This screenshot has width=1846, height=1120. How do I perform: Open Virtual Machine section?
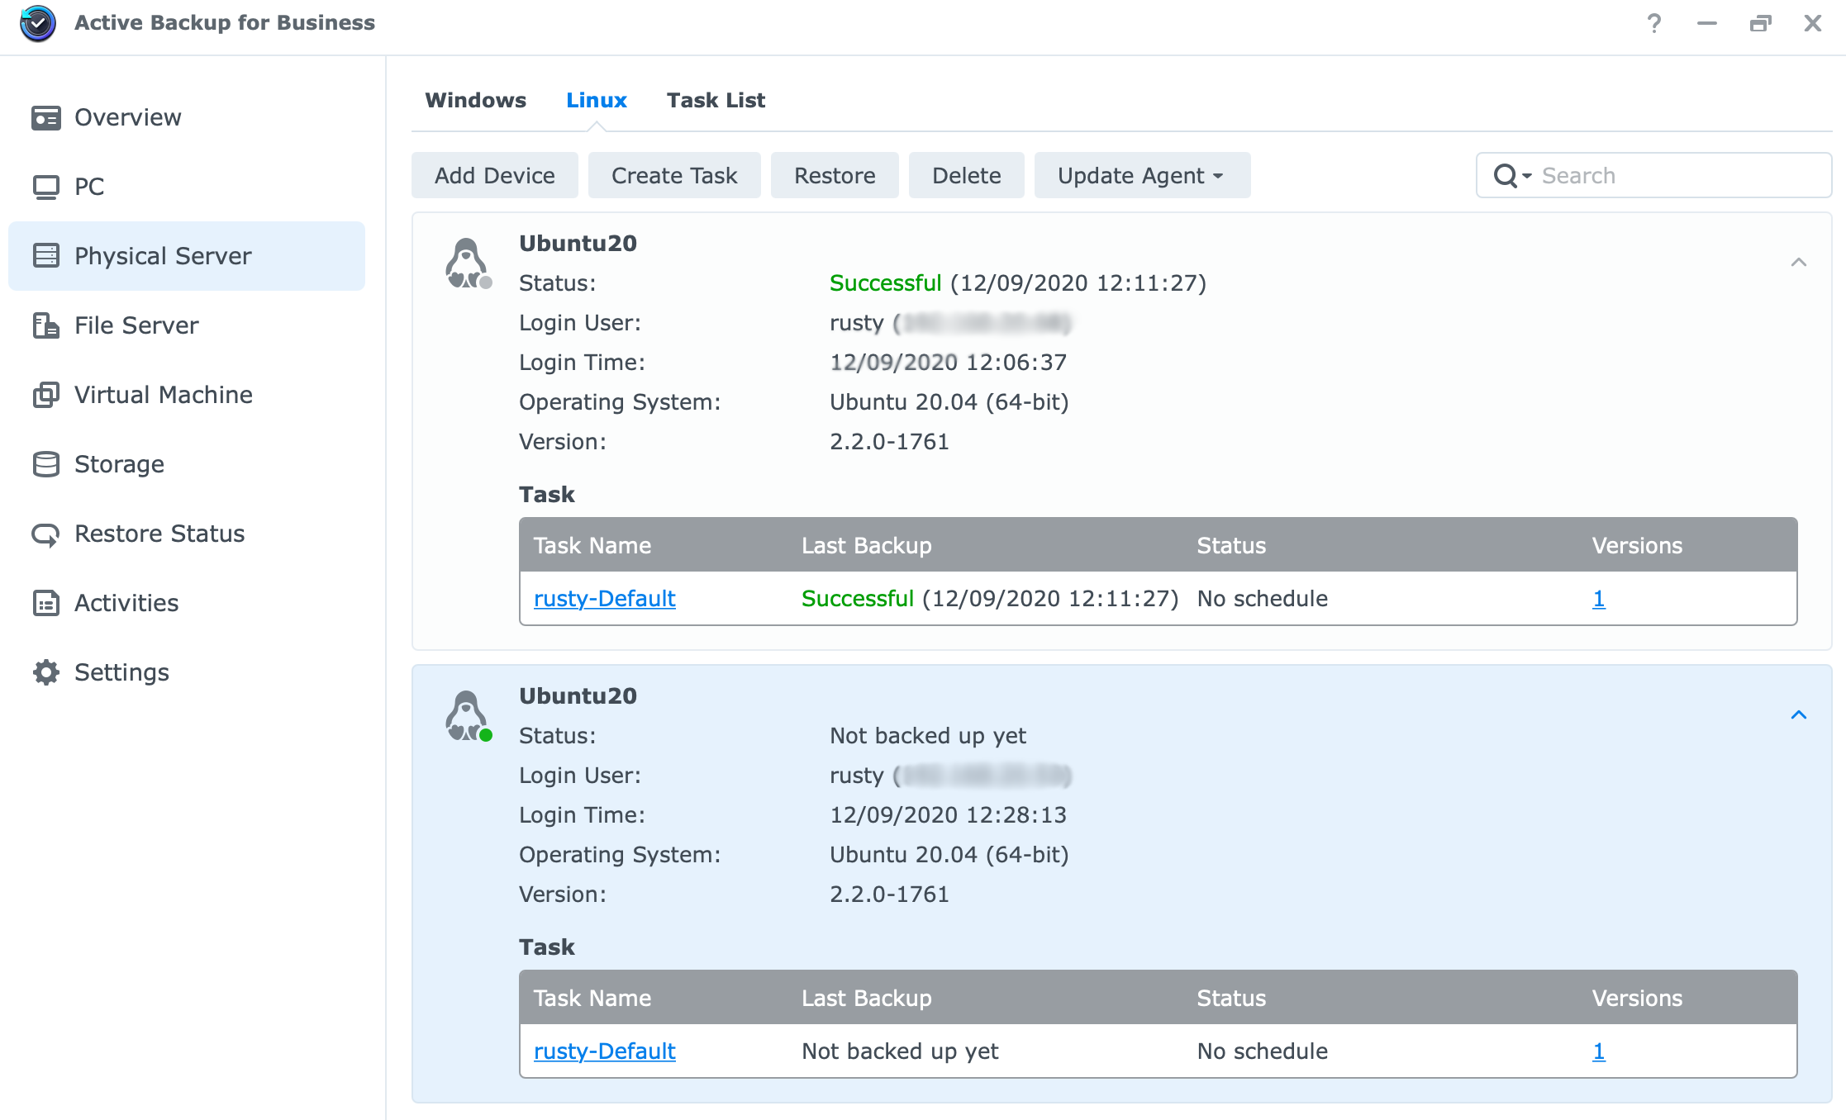pos(187,395)
